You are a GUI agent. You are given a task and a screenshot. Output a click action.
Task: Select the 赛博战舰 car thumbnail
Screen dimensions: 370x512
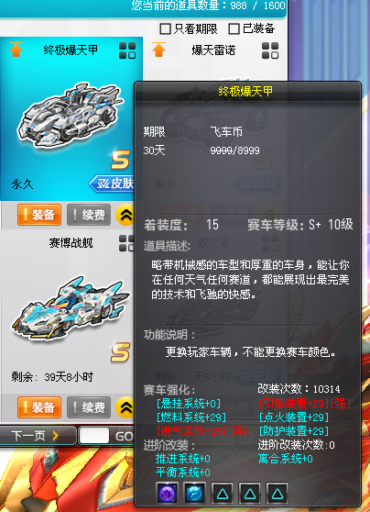(71, 307)
